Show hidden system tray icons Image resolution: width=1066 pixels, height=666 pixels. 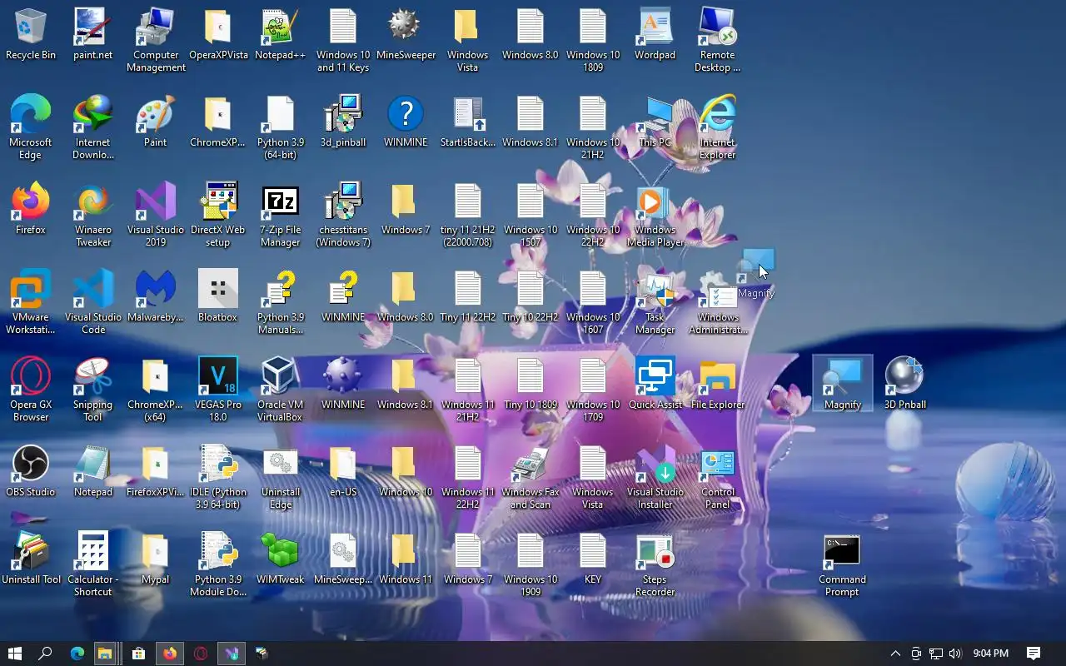click(x=895, y=654)
